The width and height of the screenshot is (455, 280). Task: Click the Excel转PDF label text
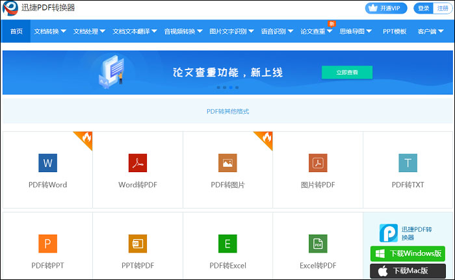(x=318, y=266)
